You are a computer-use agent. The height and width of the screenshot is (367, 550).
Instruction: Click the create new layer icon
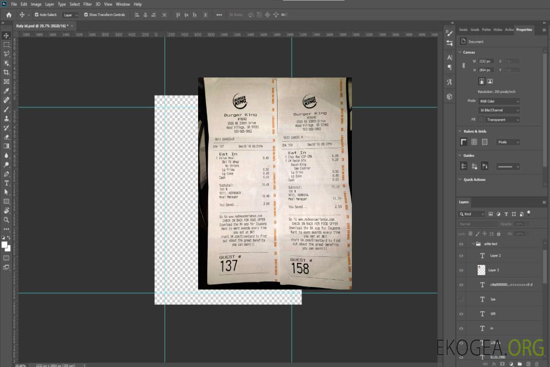pyautogui.click(x=528, y=364)
